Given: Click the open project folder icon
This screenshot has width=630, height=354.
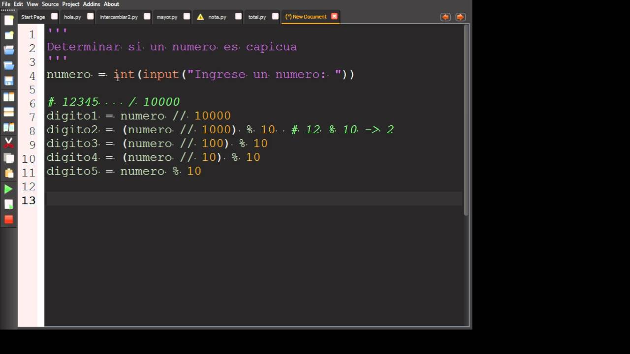Looking at the screenshot, I should (9, 65).
